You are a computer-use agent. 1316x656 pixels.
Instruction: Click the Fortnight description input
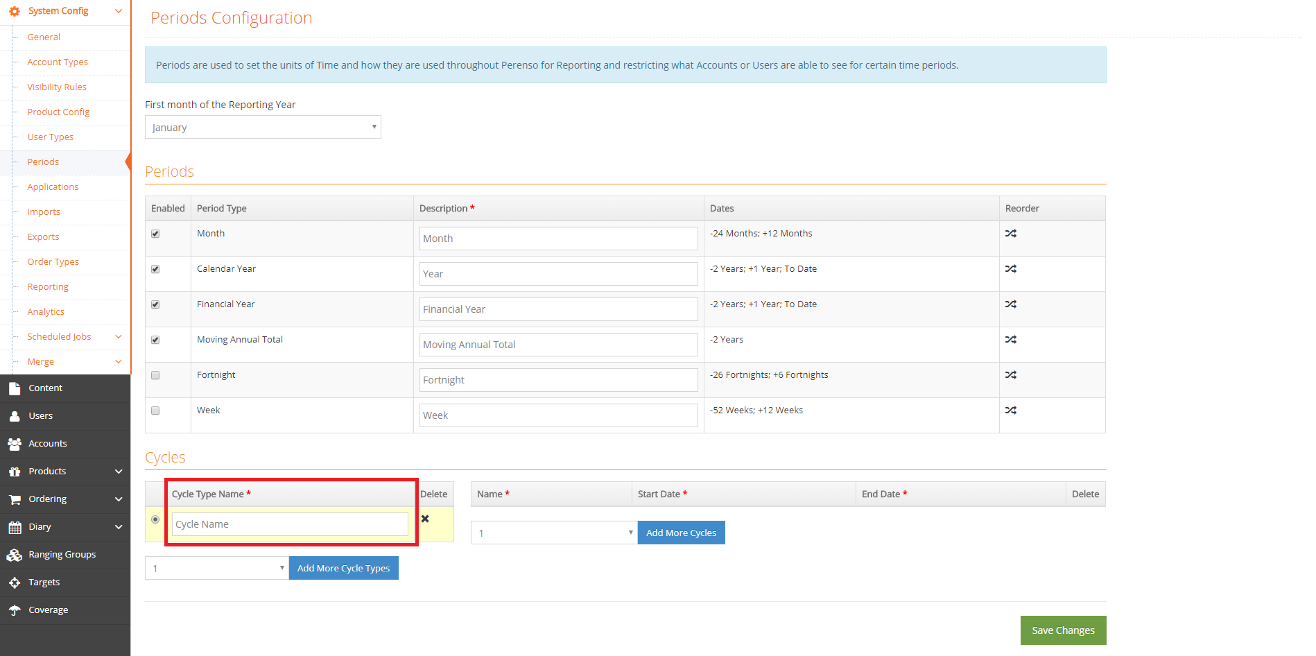pos(559,380)
